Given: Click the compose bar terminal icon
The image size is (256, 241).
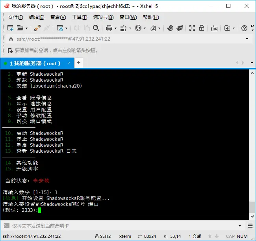Looking at the screenshot, I should [7, 226].
